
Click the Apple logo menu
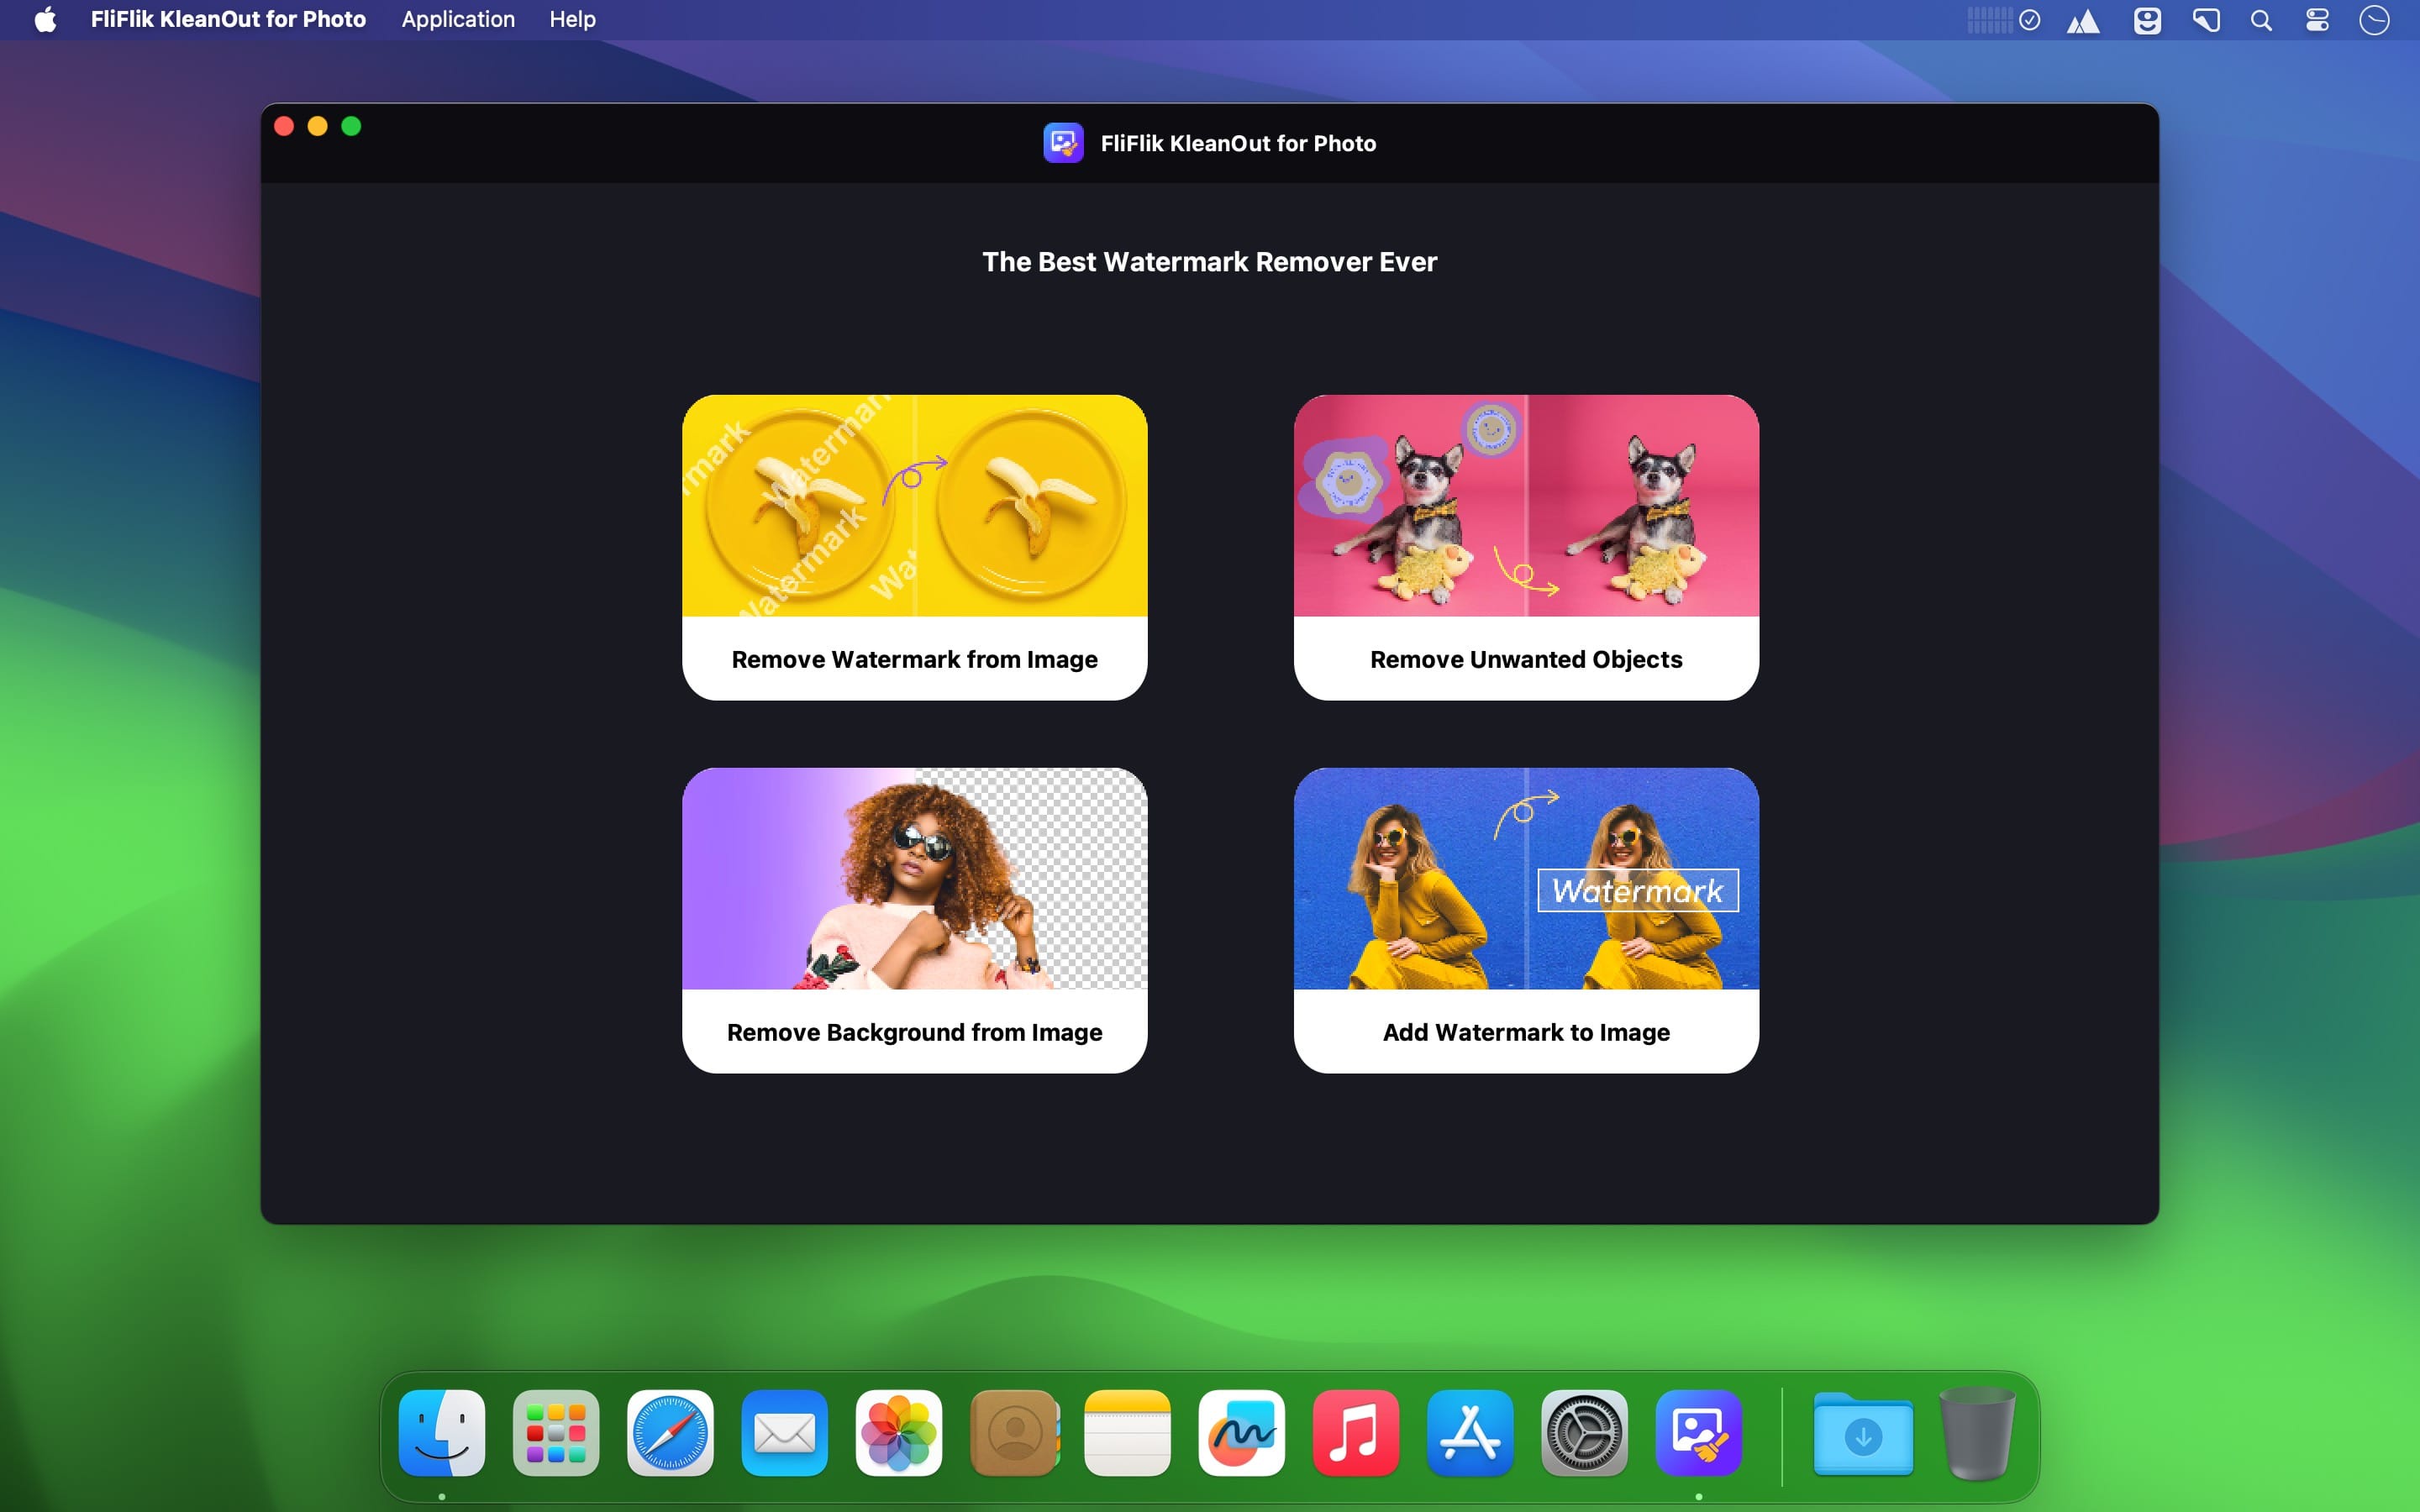click(x=45, y=19)
